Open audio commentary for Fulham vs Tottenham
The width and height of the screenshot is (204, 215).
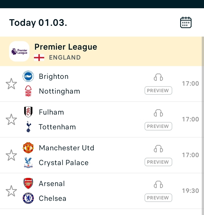(158, 113)
